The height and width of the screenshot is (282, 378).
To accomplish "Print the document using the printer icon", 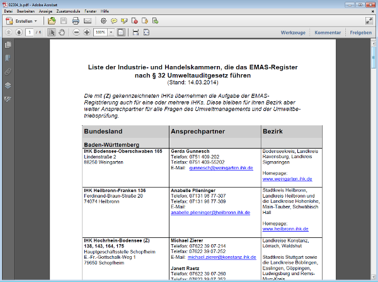I will coord(76,21).
